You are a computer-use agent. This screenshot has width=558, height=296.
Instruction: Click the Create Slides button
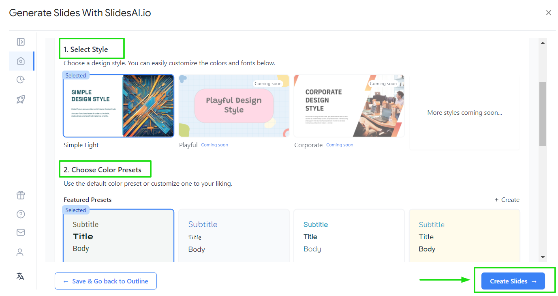tap(513, 281)
